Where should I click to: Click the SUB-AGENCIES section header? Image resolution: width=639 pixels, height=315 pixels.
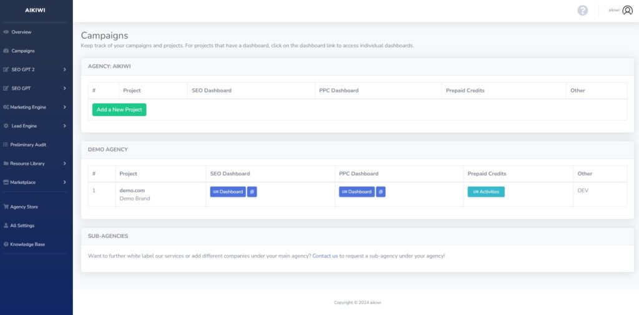tap(108, 236)
